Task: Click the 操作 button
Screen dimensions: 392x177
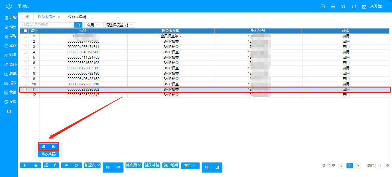Action: 51,165
